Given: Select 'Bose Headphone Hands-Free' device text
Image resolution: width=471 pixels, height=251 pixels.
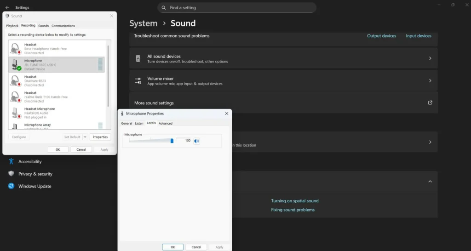Looking at the screenshot, I should click(46, 49).
